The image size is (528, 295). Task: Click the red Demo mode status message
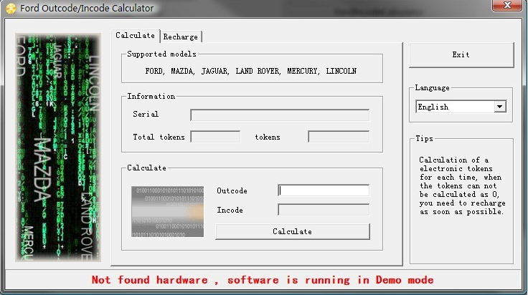263,280
